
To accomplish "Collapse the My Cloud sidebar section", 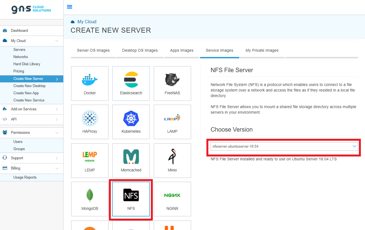I will [57, 41].
